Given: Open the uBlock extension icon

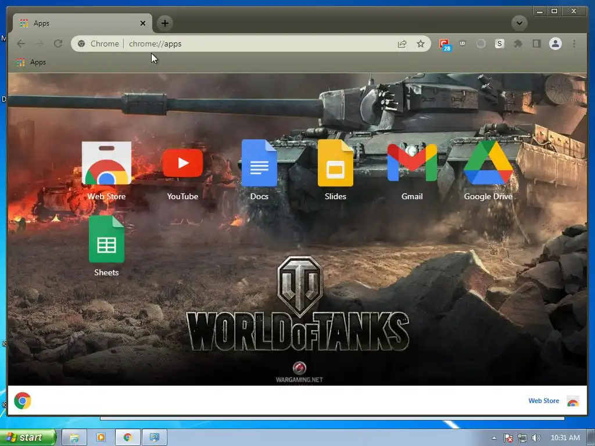Looking at the screenshot, I should pos(462,44).
